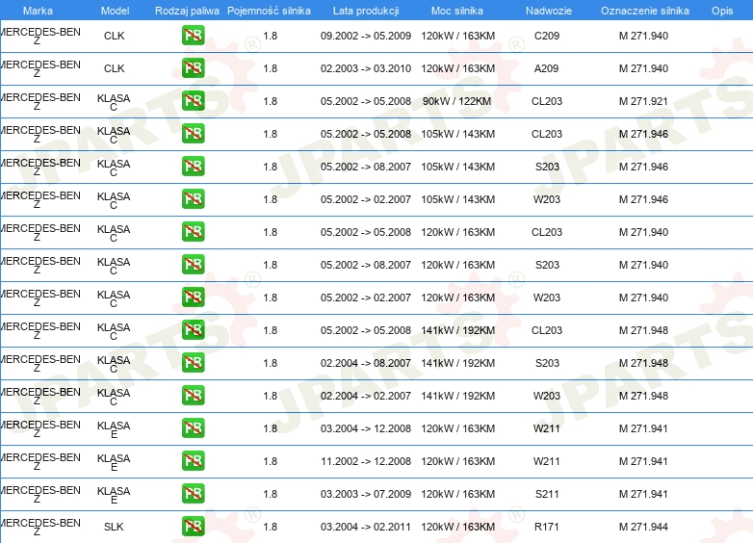Click fuel icon in W211 11.2002 -> 12.2008 row
This screenshot has height=543, width=753.
pyautogui.click(x=193, y=461)
